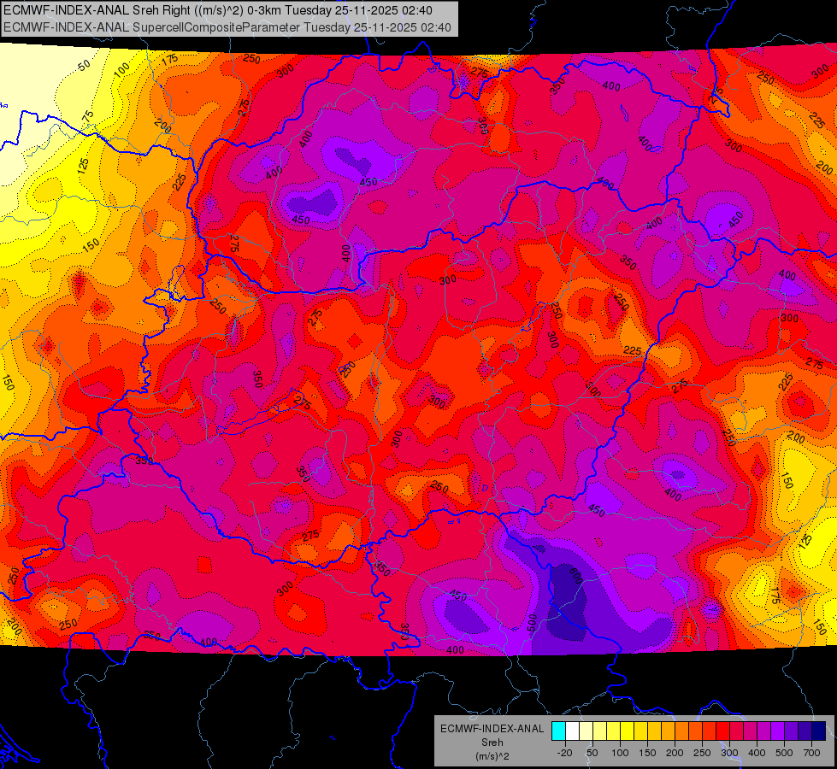Click the legend's 'ECMWF-INDEX-ANAL' label
This screenshot has height=769, width=837.
(492, 729)
